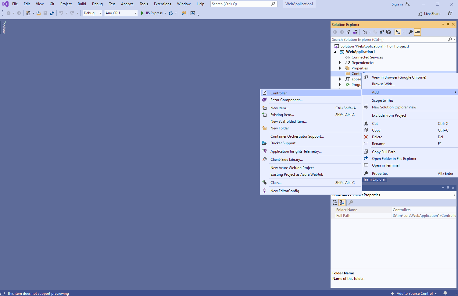Click the browser Refresh toolbar icon

171,13
